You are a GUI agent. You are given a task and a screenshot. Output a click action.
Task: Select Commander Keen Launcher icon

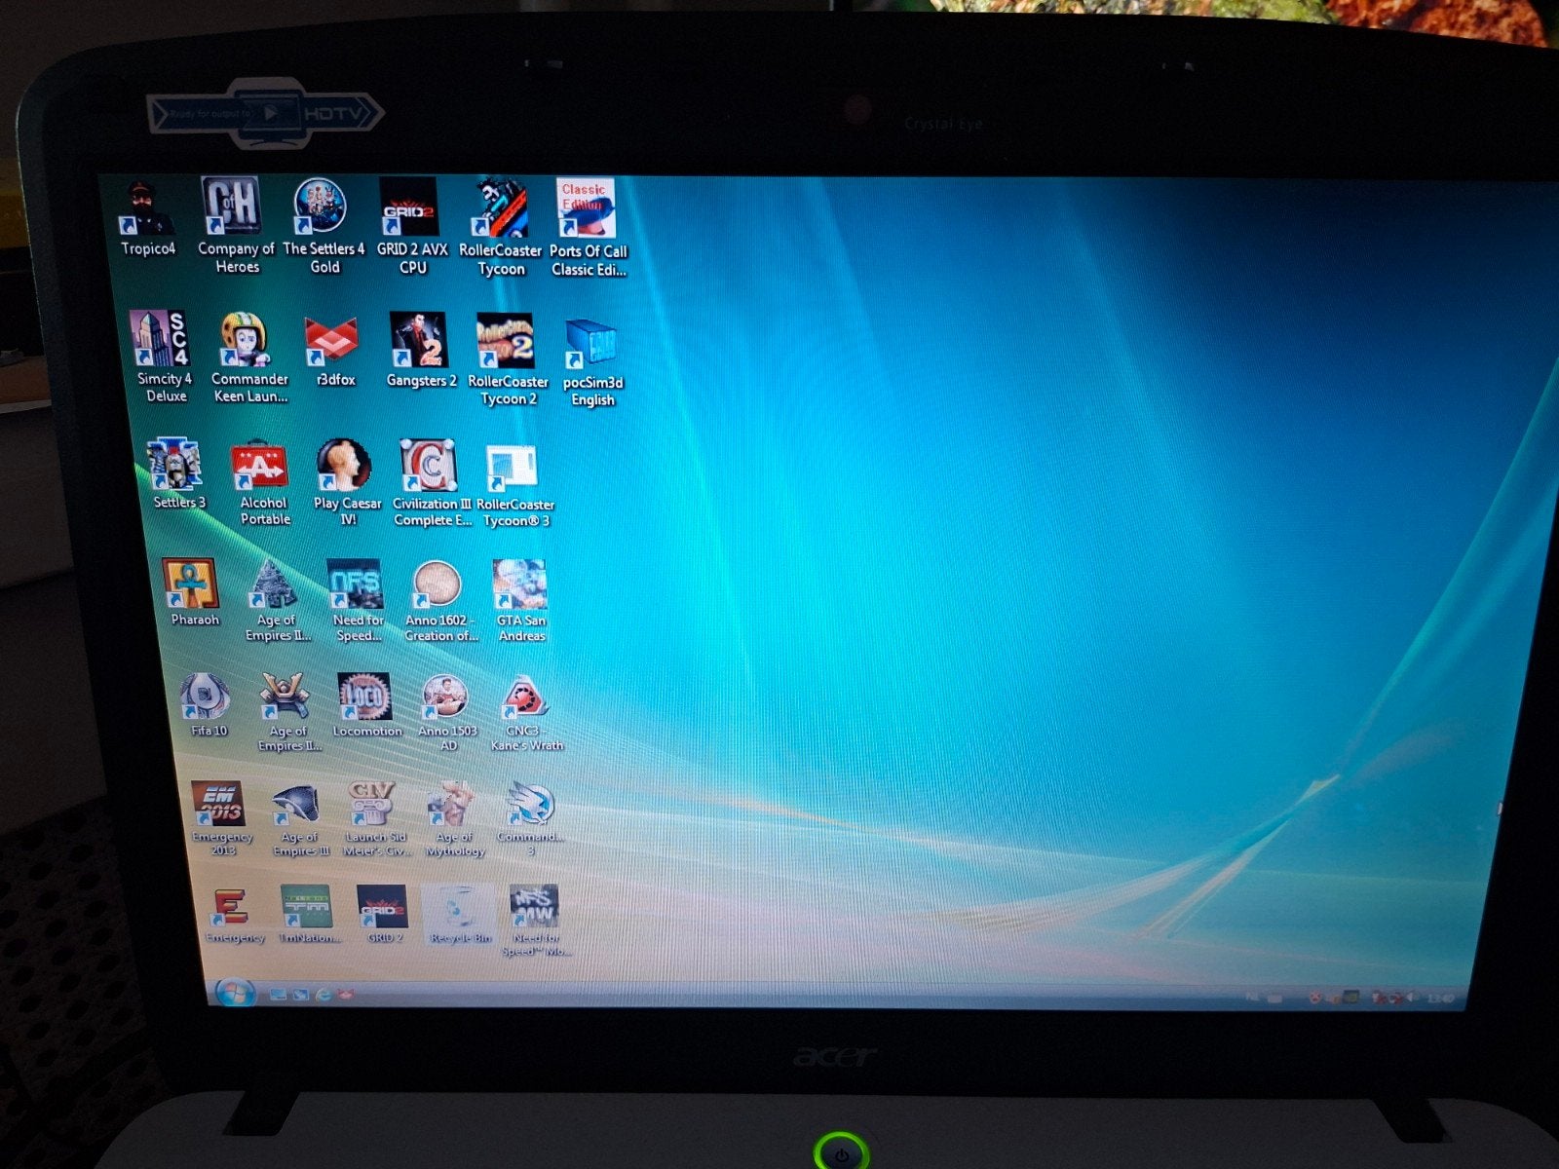(x=247, y=358)
